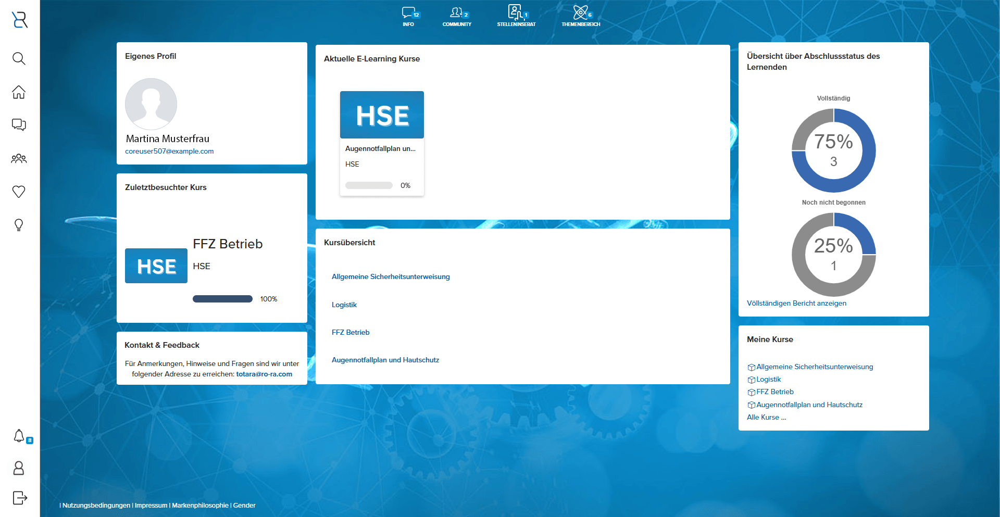This screenshot has width=1000, height=517.
Task: Open the COMMUNITY top menu item
Action: click(457, 16)
